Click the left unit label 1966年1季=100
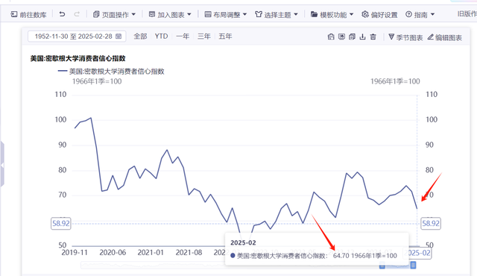Screen dimensions: 477x276 97,81
